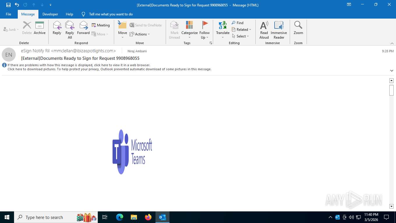The height and width of the screenshot is (223, 396).
Task: Open the Related dropdown
Action: 241,29
